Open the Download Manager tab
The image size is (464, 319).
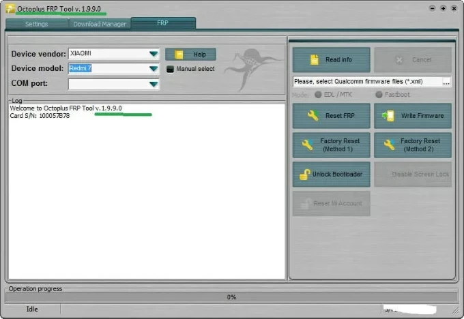pyautogui.click(x=100, y=24)
